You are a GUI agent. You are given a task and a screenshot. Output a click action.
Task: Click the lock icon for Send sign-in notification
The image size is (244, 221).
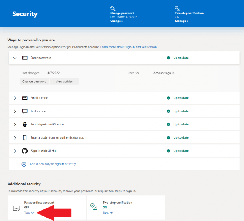point(25,124)
